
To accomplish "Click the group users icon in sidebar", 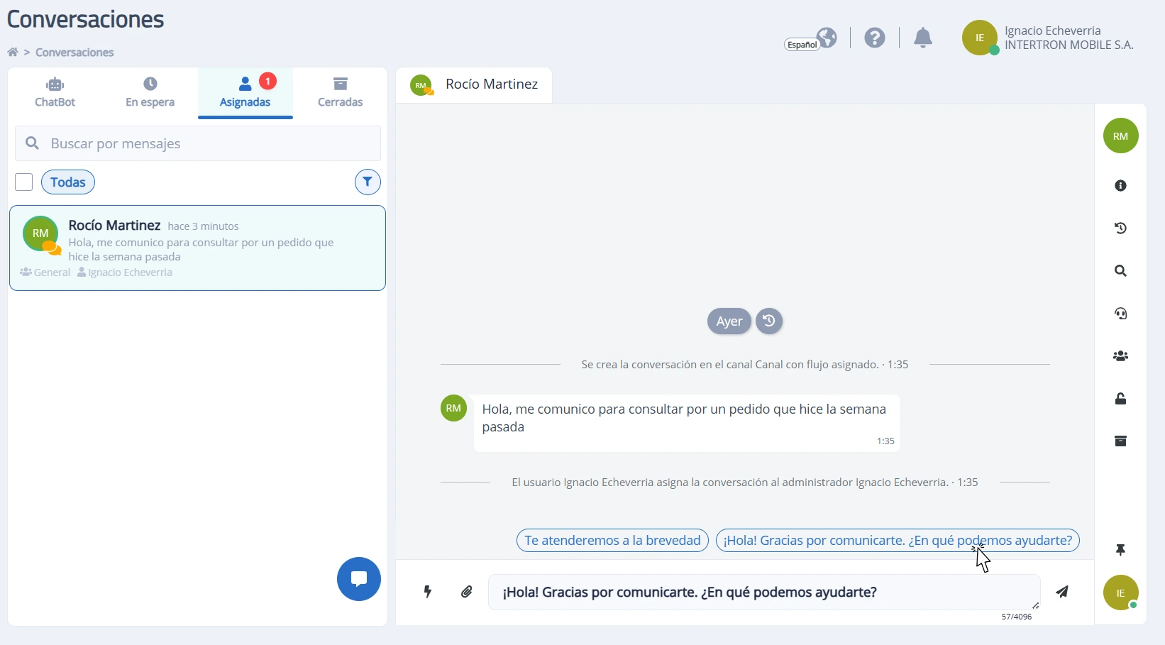I will [x=1121, y=356].
